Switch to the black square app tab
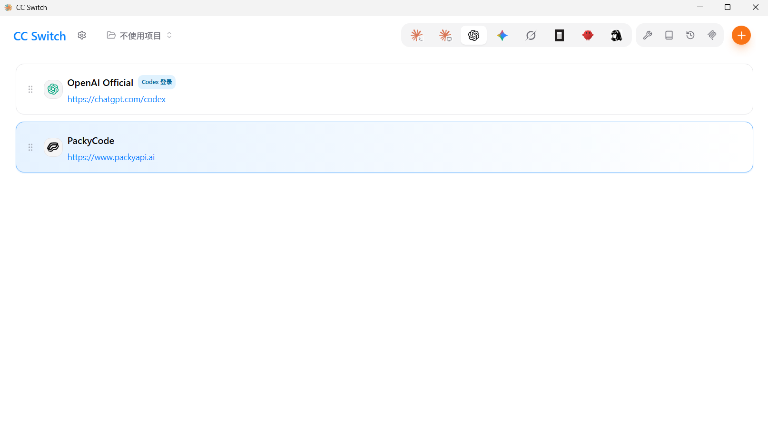 (559, 35)
